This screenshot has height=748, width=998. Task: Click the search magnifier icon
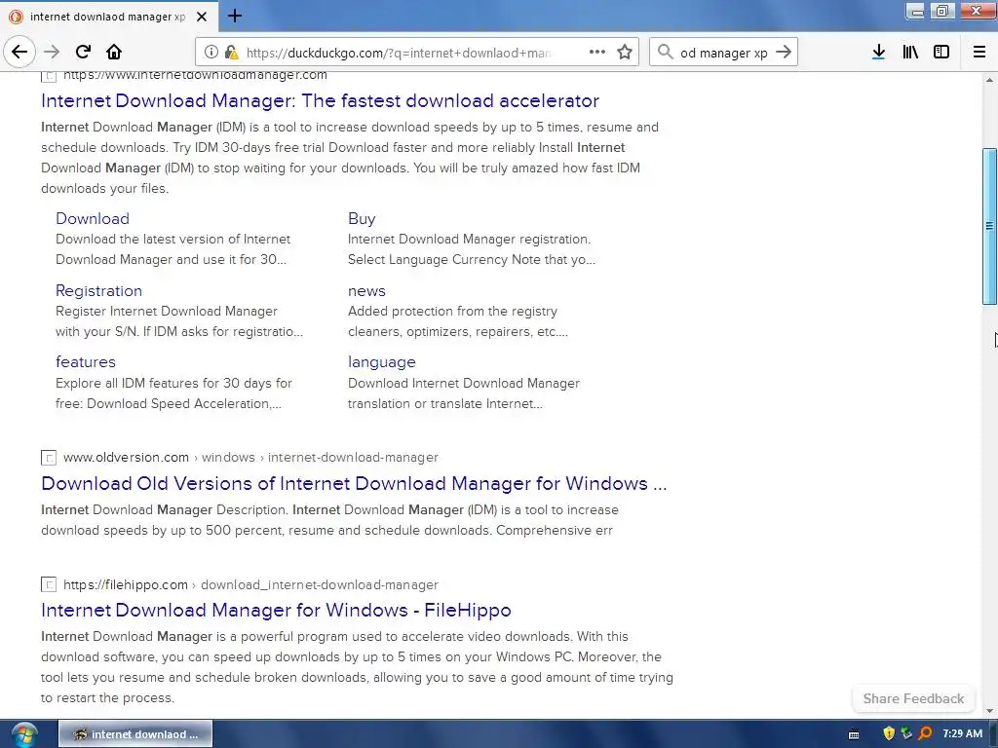[665, 52]
